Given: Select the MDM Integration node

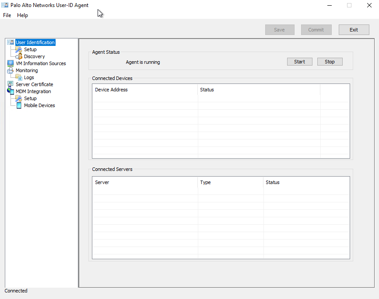Looking at the screenshot, I should (x=33, y=91).
